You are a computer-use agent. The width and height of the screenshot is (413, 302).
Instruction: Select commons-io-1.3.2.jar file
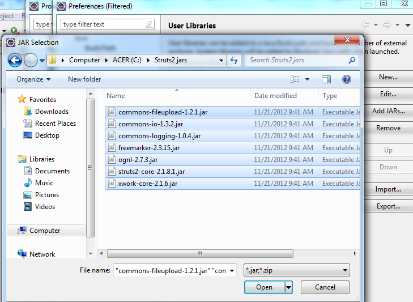[x=233, y=124]
